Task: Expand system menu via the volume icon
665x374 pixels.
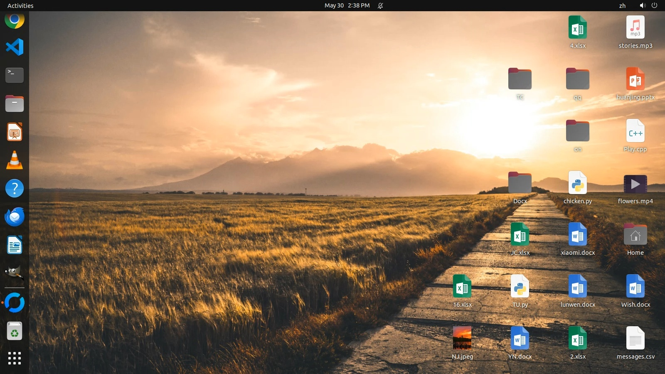Action: (643, 5)
